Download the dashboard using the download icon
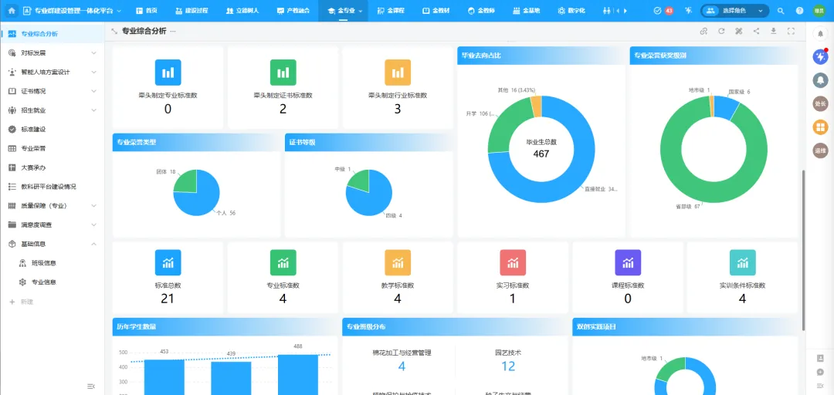The height and width of the screenshot is (395, 834). pyautogui.click(x=774, y=31)
